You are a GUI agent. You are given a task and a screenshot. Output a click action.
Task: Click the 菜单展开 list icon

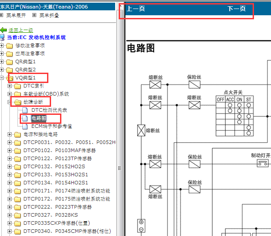click(1, 15)
